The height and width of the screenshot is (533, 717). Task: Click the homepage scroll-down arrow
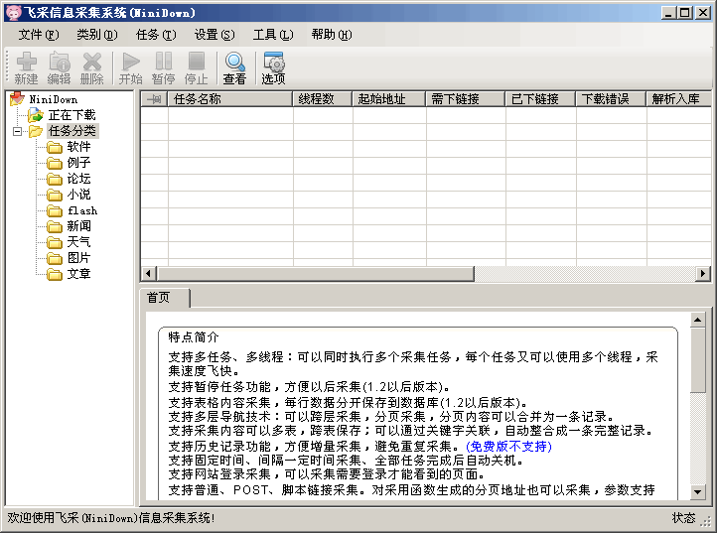698,492
